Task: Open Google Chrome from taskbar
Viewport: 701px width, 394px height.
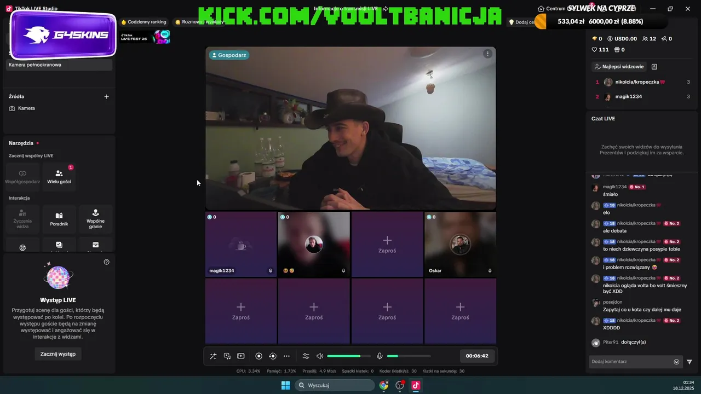Action: pyautogui.click(x=384, y=385)
